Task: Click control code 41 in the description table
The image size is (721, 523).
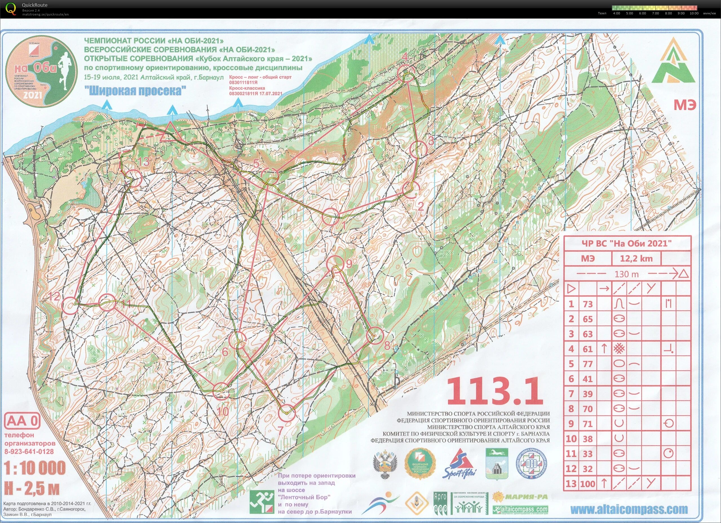Action: point(588,379)
